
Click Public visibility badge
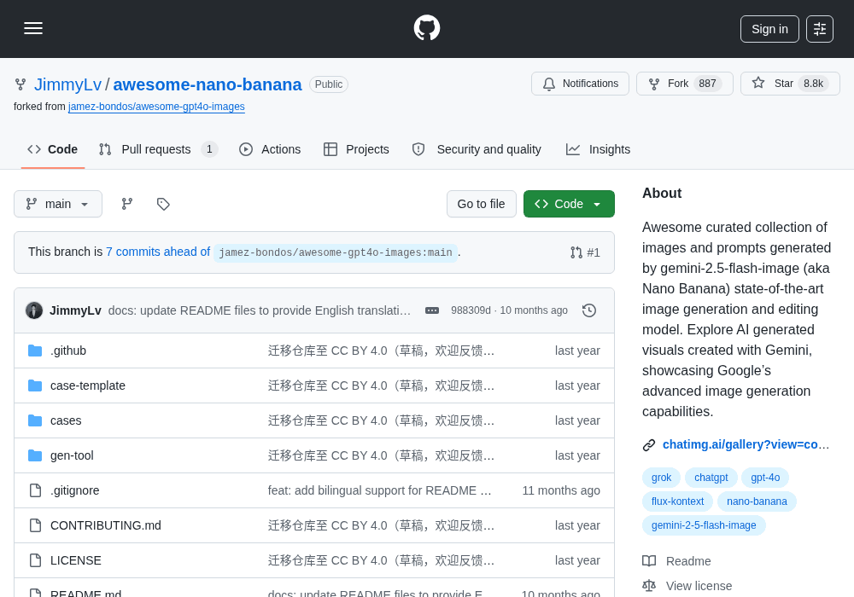pyautogui.click(x=329, y=84)
